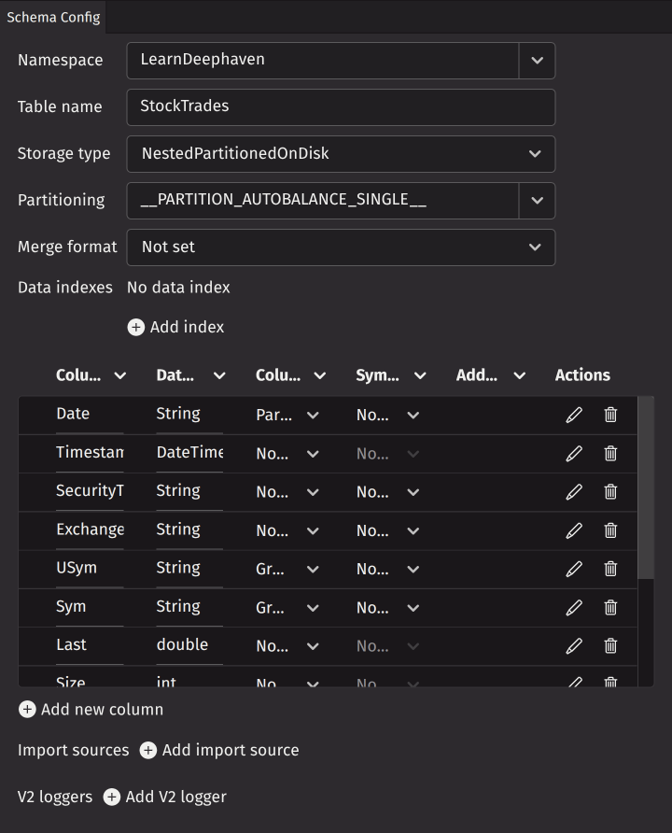The width and height of the screenshot is (672, 833).
Task: Click the Table name input field
Action: click(x=341, y=107)
